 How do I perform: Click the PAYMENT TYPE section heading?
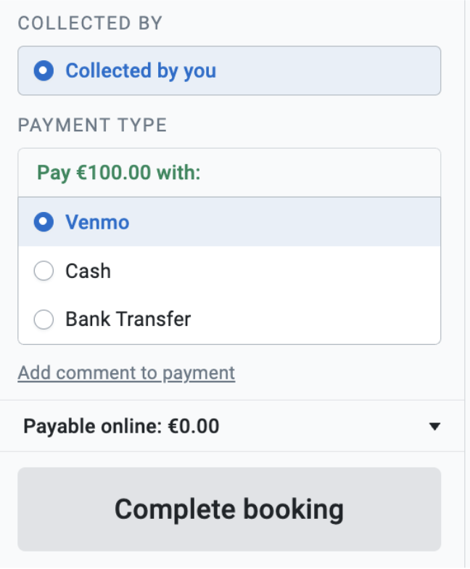coord(92,126)
